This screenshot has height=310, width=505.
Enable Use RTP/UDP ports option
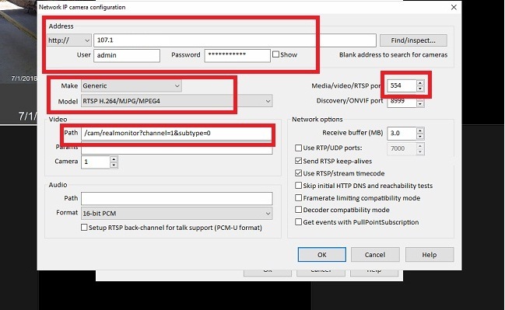click(x=298, y=148)
